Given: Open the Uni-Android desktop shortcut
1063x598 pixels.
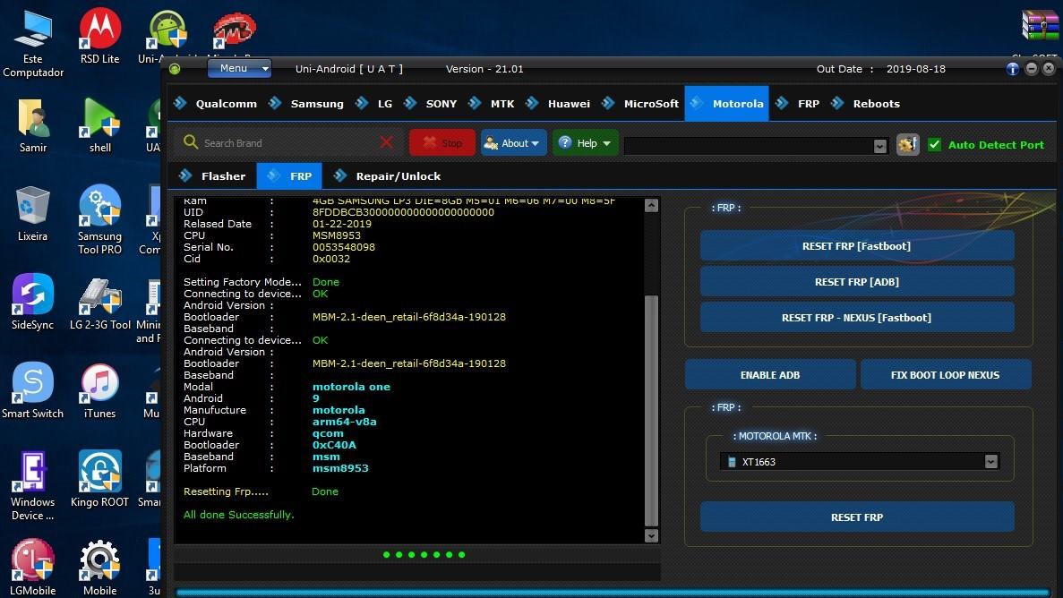Looking at the screenshot, I should 167,36.
